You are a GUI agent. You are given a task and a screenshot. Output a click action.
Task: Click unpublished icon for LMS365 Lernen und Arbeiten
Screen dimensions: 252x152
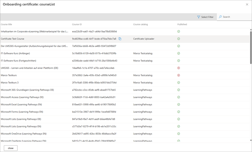click(x=179, y=68)
